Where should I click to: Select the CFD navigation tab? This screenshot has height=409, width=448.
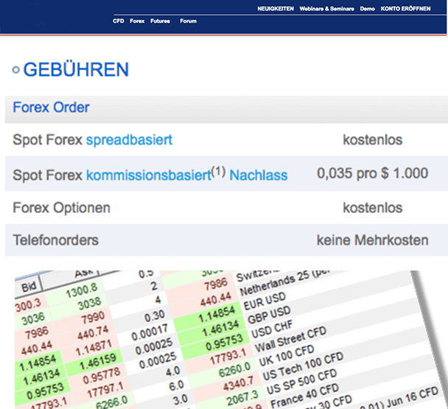(119, 21)
